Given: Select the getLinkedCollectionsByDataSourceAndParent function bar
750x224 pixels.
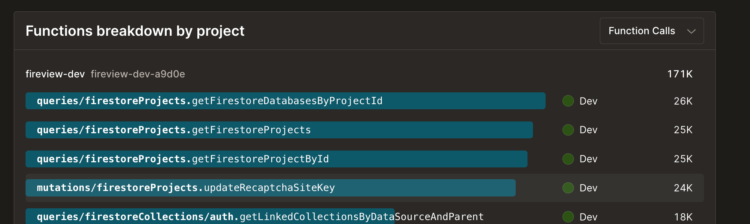Looking at the screenshot, I should click(x=210, y=217).
